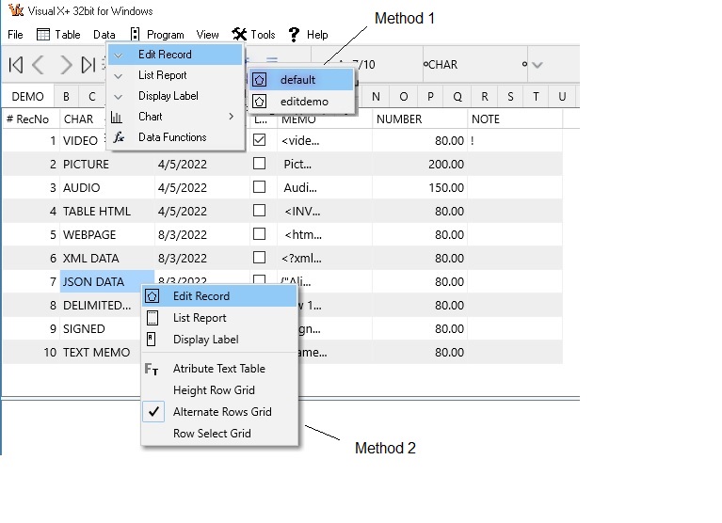Viewport: 722px width, 523px height.
Task: Select Row Select Grid option
Action: 220,434
